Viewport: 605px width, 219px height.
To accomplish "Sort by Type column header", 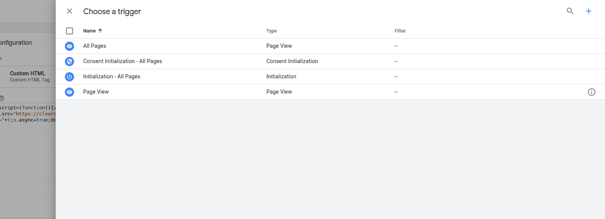I will click(x=271, y=31).
